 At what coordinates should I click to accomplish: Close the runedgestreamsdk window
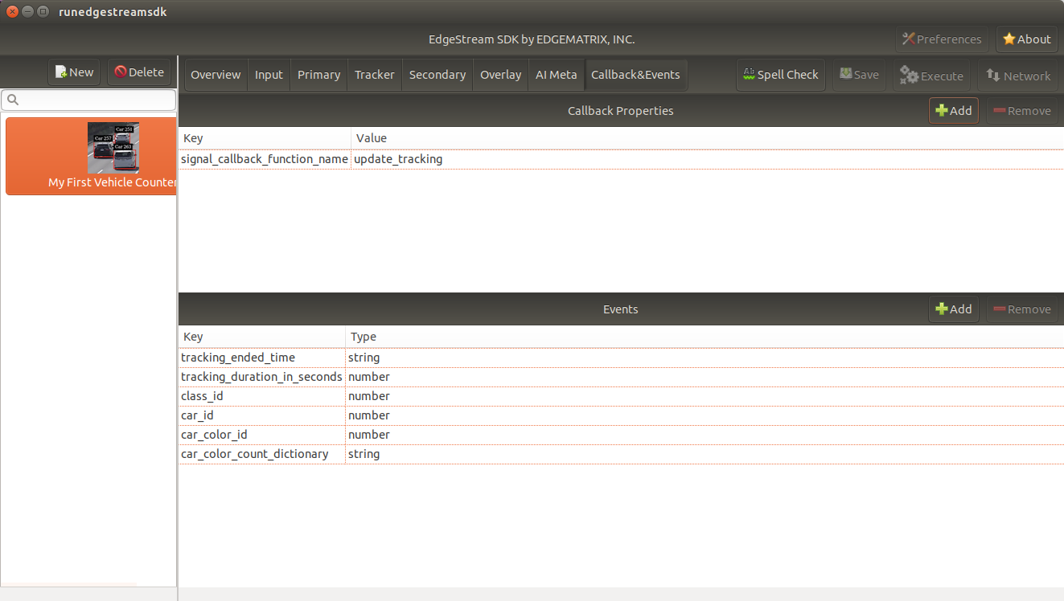tap(12, 11)
